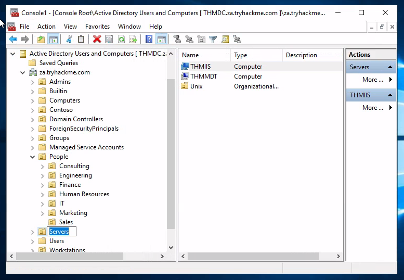Click tree pane vertical scrollbar down arrow
404x280 pixels.
pos(171,248)
